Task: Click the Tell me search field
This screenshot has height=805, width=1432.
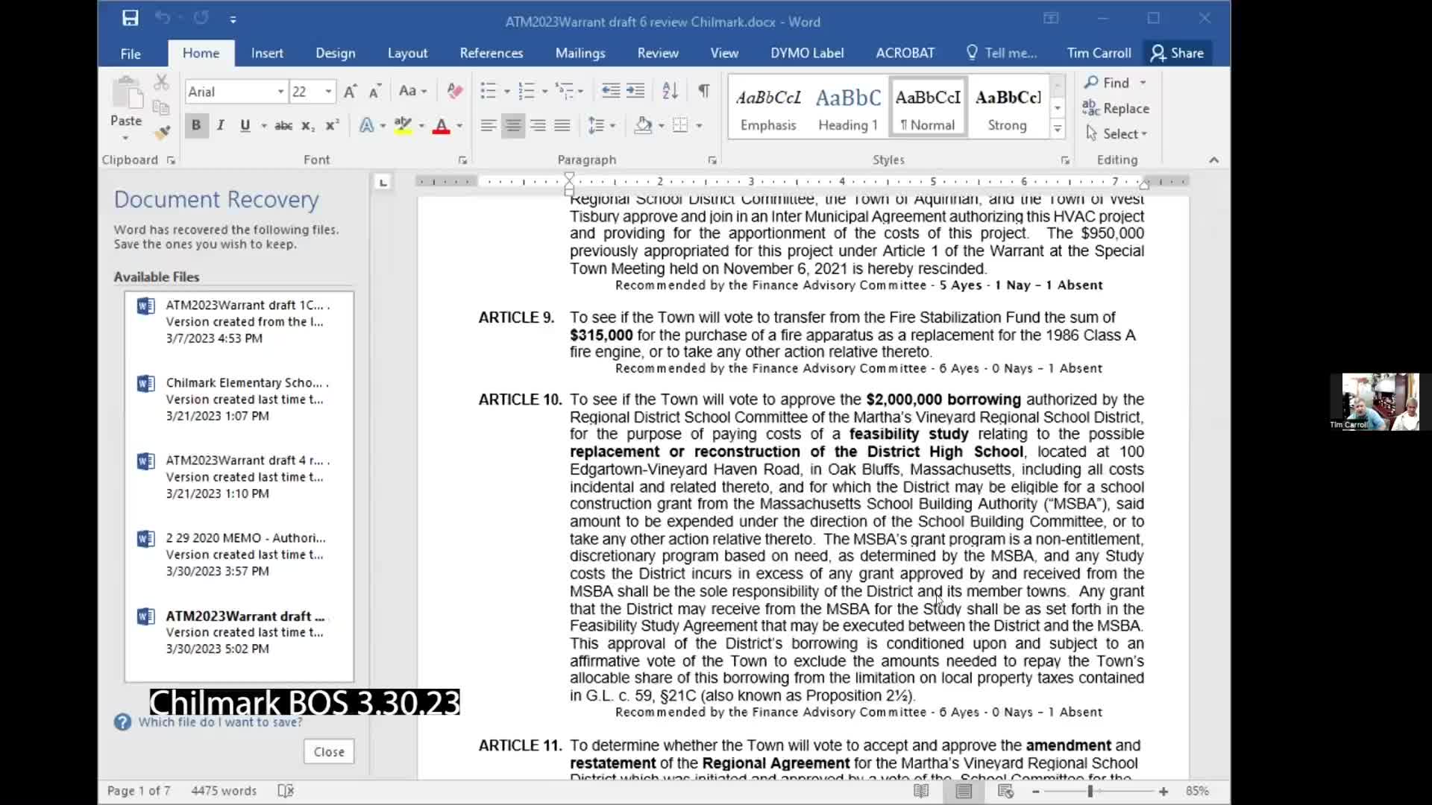Action: pos(1002,53)
